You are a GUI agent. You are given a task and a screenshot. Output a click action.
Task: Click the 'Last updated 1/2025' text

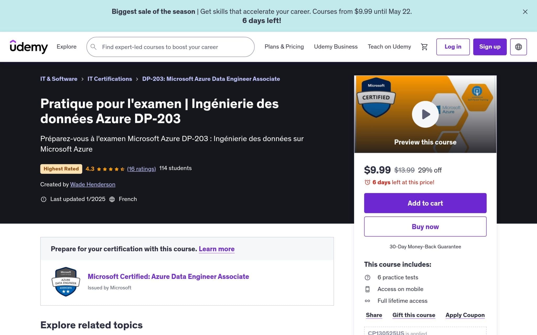point(78,199)
